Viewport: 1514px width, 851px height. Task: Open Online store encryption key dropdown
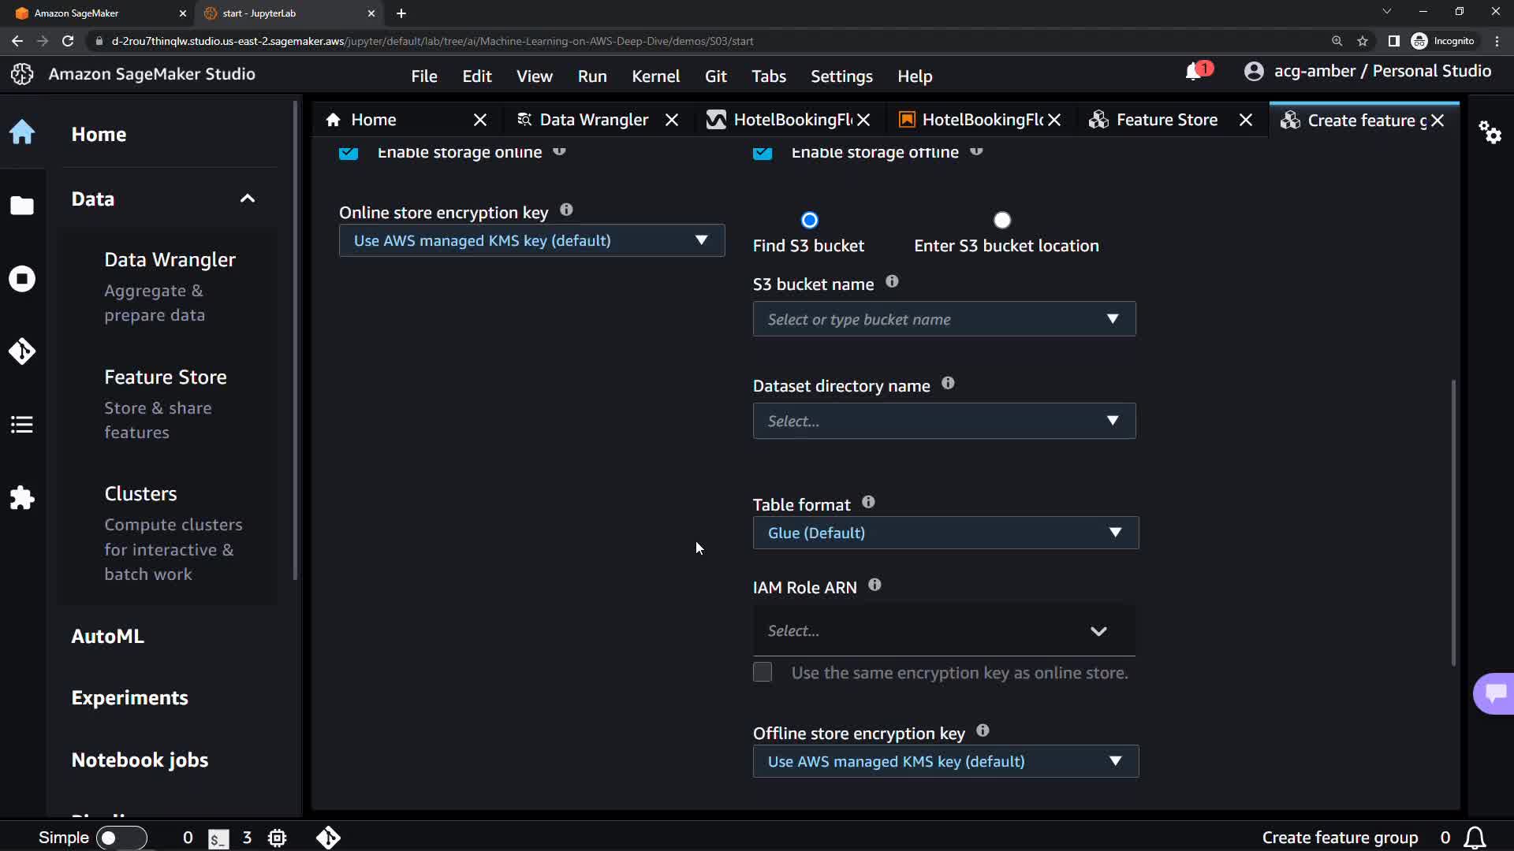tap(531, 240)
